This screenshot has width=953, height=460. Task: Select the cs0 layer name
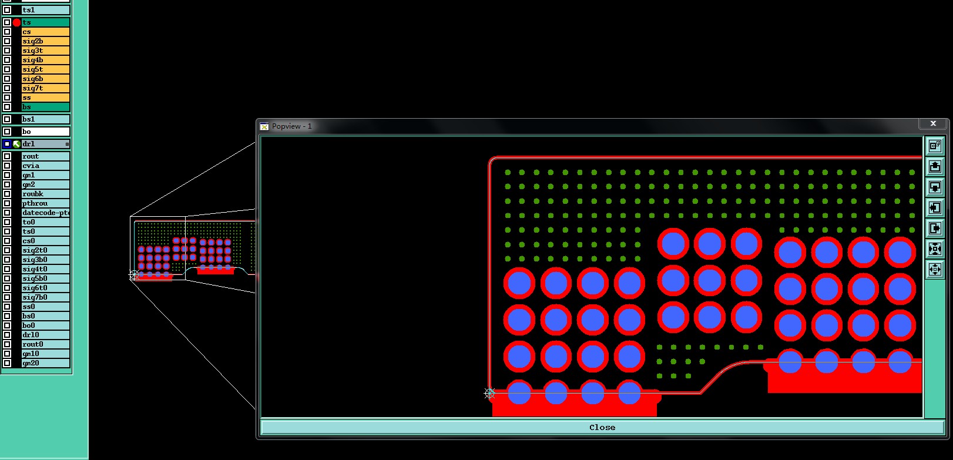click(46, 241)
